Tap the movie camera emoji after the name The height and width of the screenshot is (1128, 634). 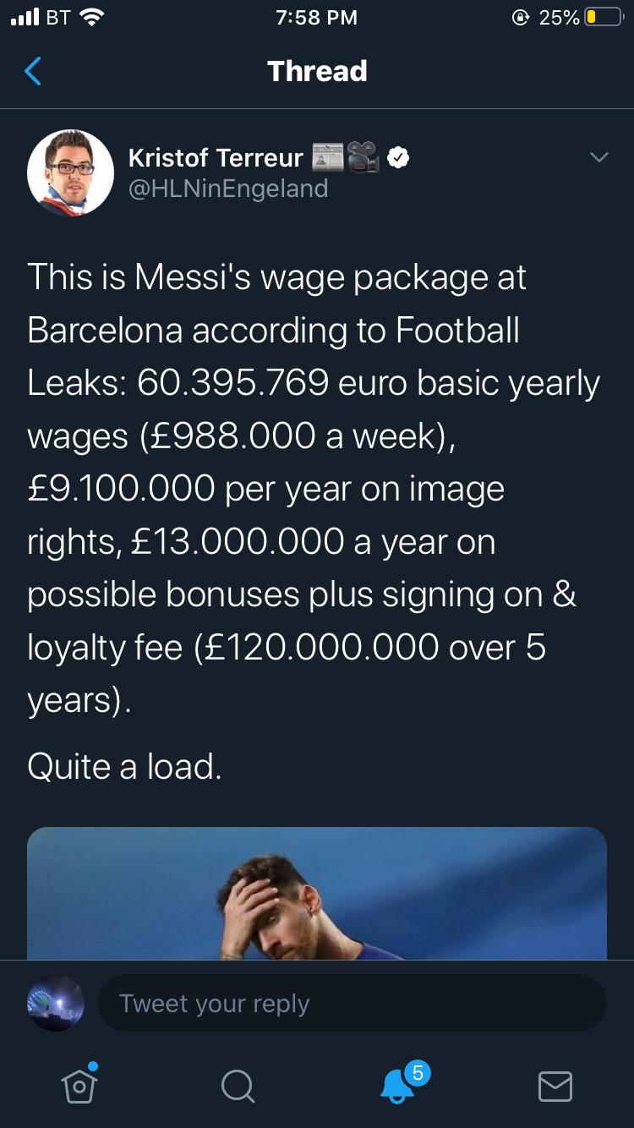click(364, 158)
